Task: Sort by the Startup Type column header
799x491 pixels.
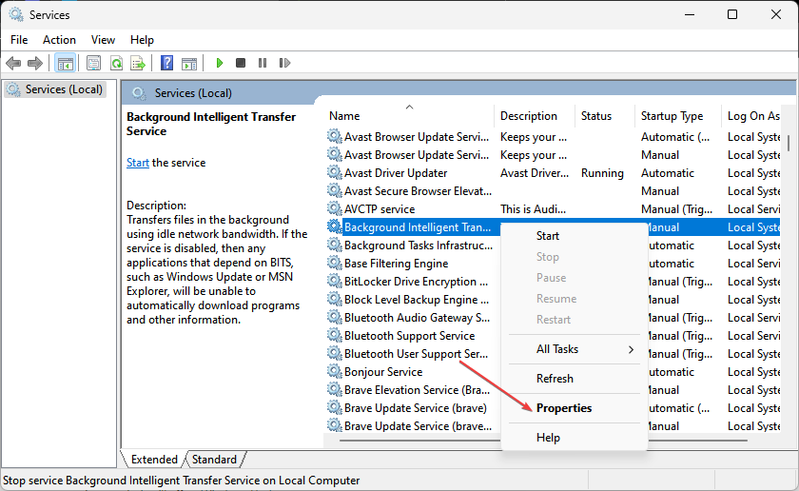Action: [x=677, y=116]
